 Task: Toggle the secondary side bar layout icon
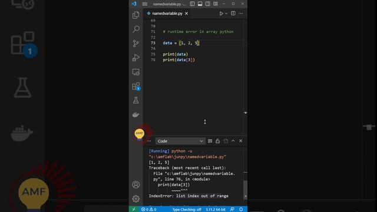[208, 4]
